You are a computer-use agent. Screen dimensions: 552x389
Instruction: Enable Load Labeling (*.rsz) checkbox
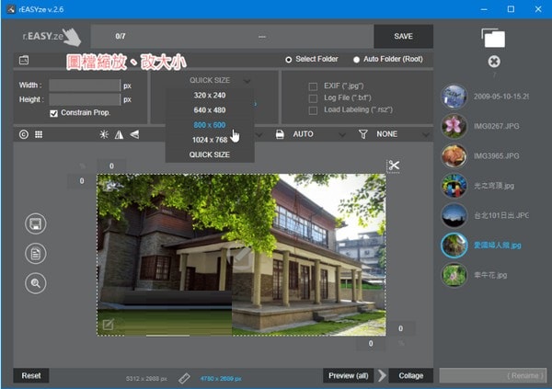pyautogui.click(x=313, y=110)
